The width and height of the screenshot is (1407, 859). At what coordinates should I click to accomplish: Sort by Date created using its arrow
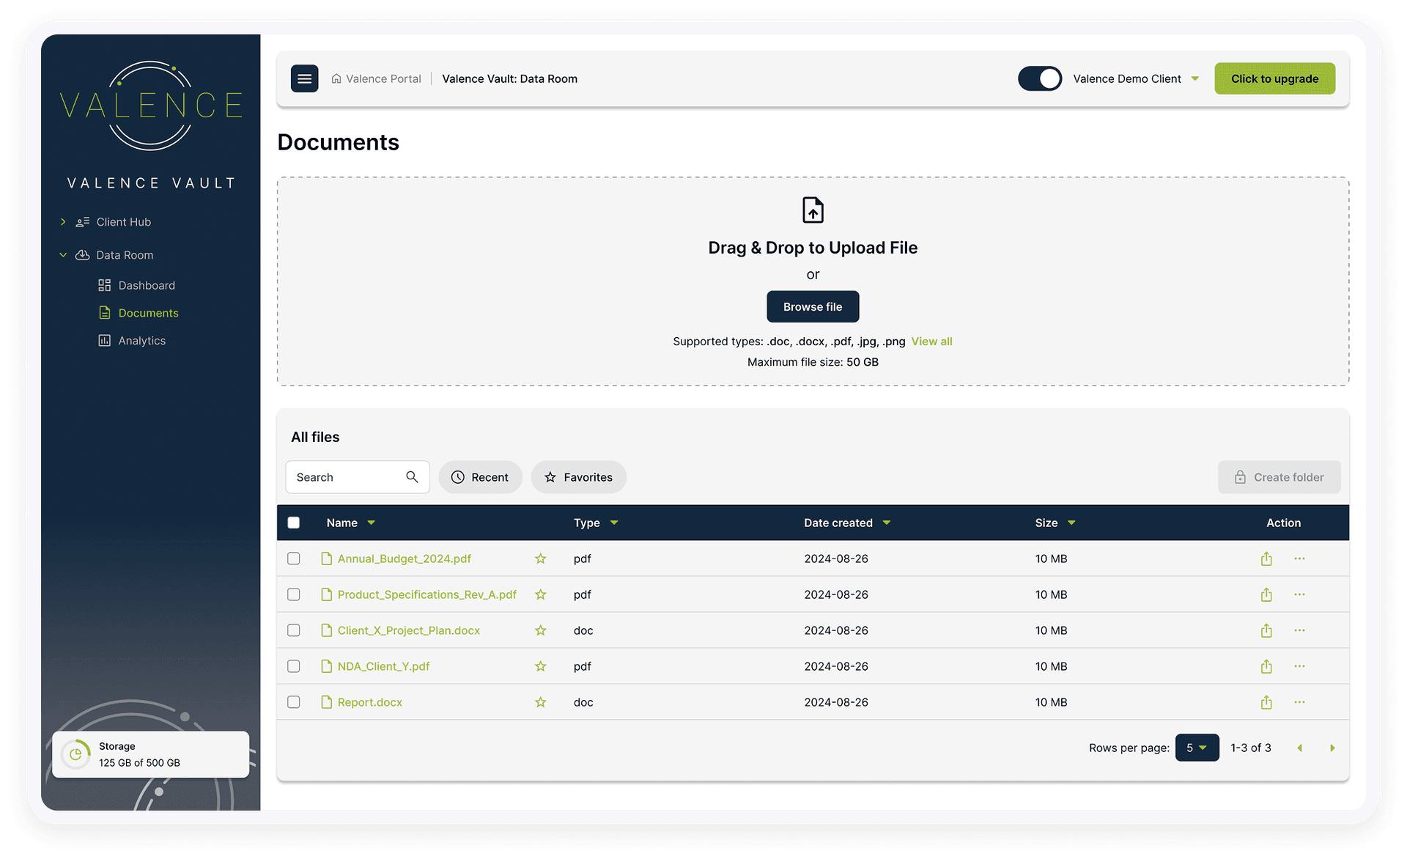[887, 523]
